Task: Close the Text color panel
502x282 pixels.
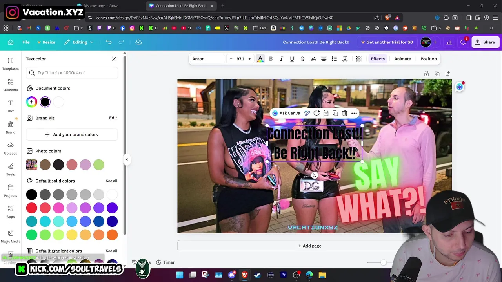Action: click(114, 59)
